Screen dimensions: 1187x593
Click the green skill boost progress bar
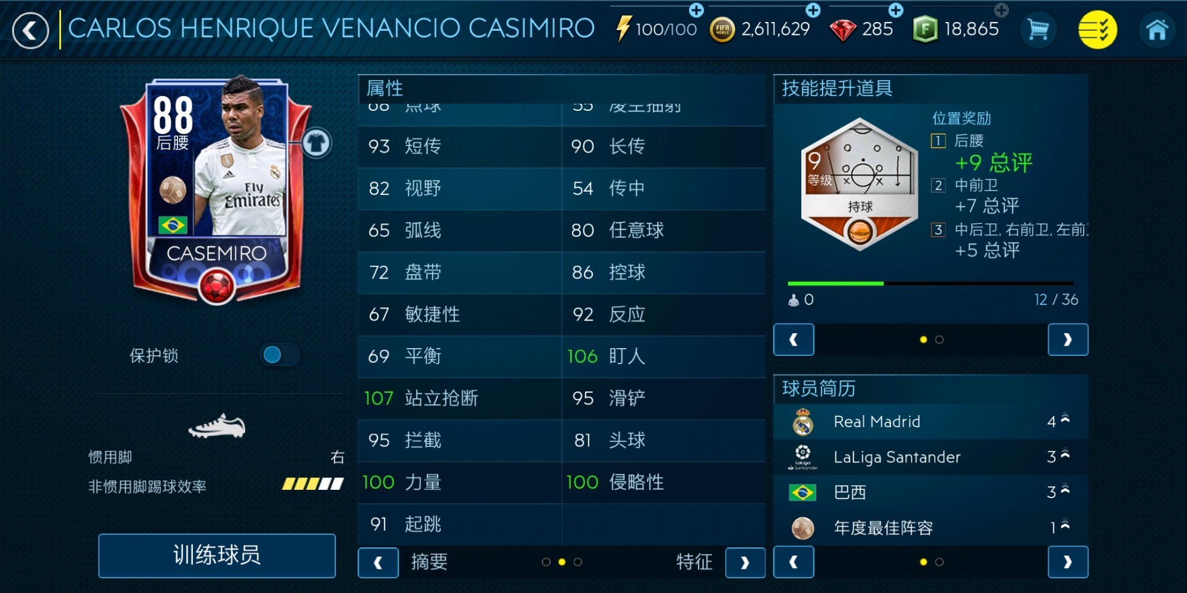tap(835, 283)
